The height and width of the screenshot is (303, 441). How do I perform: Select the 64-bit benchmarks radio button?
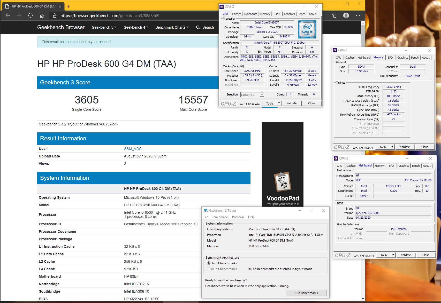(x=209, y=269)
